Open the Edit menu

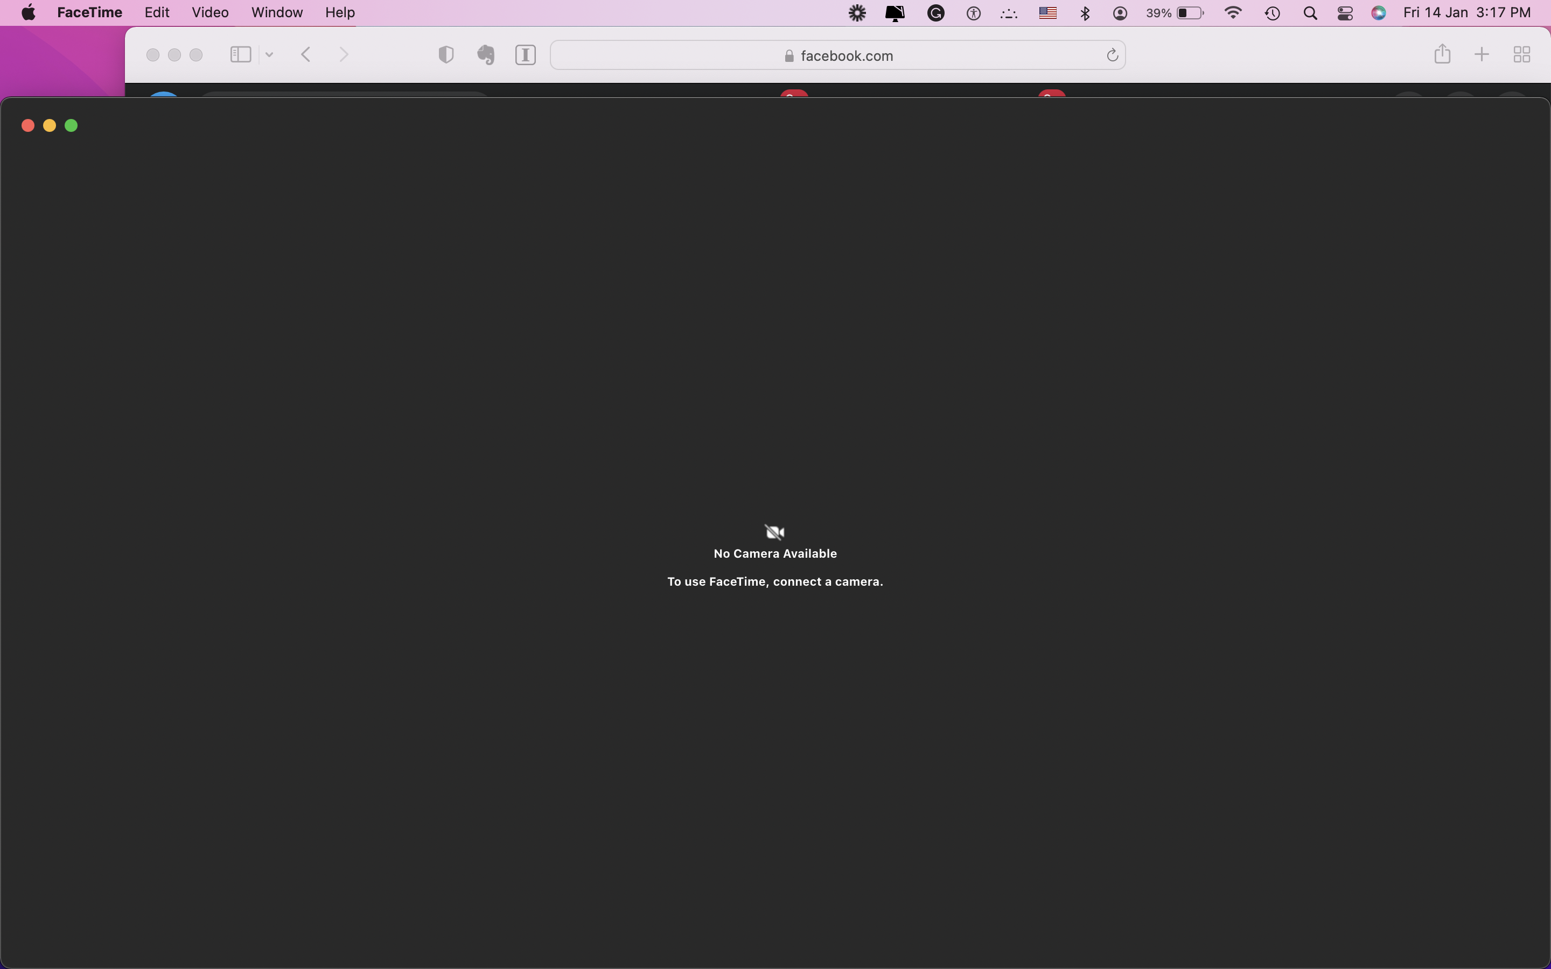click(x=156, y=13)
